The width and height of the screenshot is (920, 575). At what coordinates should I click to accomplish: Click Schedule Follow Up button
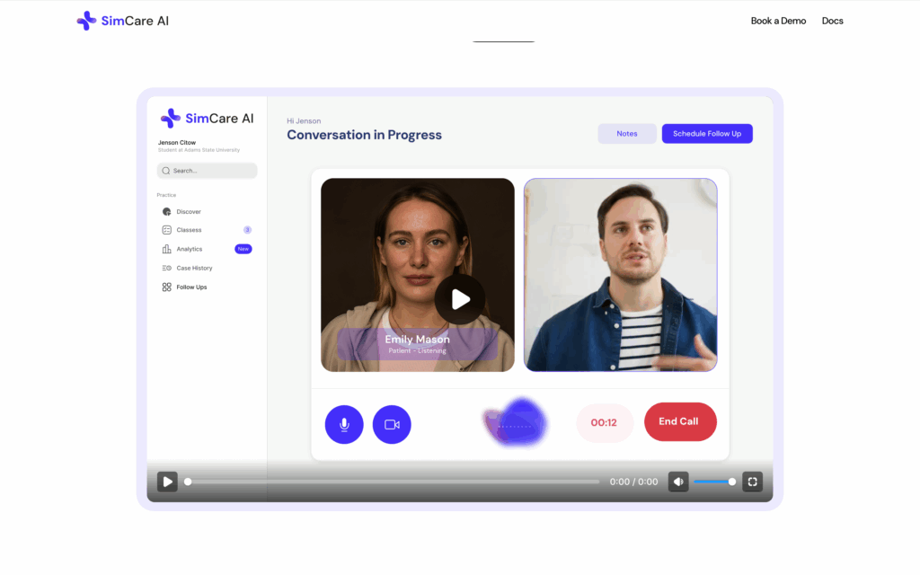707,134
